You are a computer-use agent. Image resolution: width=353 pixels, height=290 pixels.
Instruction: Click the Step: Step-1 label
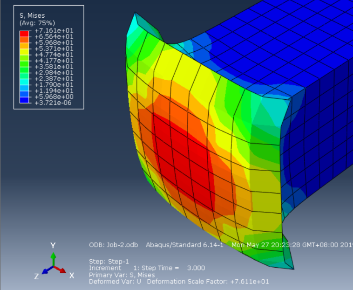click(109, 262)
